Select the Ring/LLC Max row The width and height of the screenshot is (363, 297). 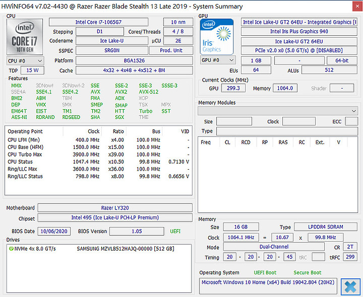(x=98, y=169)
